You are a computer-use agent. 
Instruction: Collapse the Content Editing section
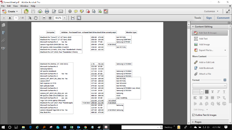pyautogui.click(x=193, y=27)
